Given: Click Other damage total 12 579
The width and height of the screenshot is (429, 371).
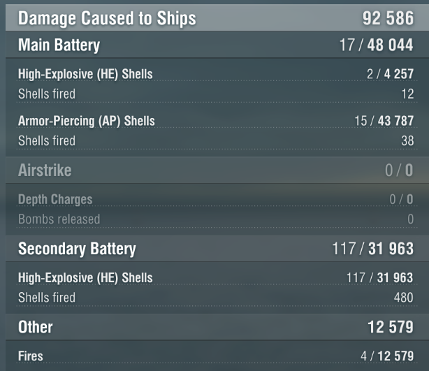Looking at the screenshot, I should 391,327.
